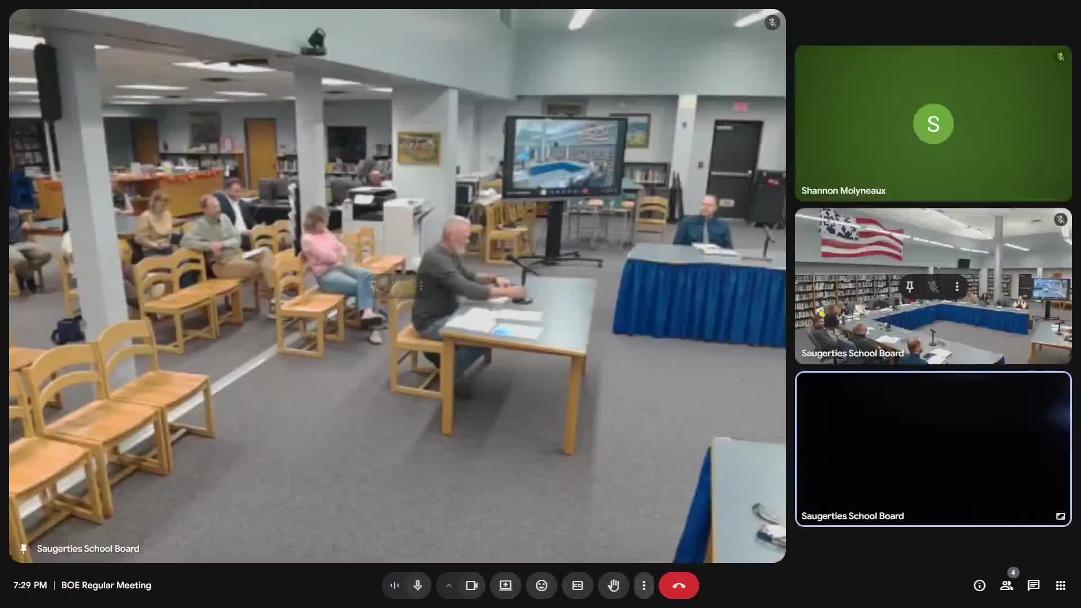Toggle the camera on/off button

tap(472, 585)
